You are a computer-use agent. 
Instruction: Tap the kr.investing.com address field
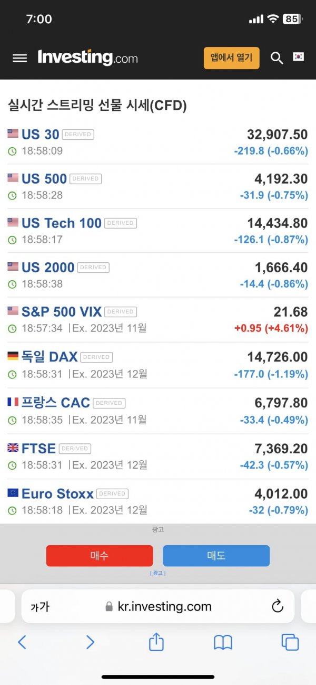pyautogui.click(x=158, y=606)
